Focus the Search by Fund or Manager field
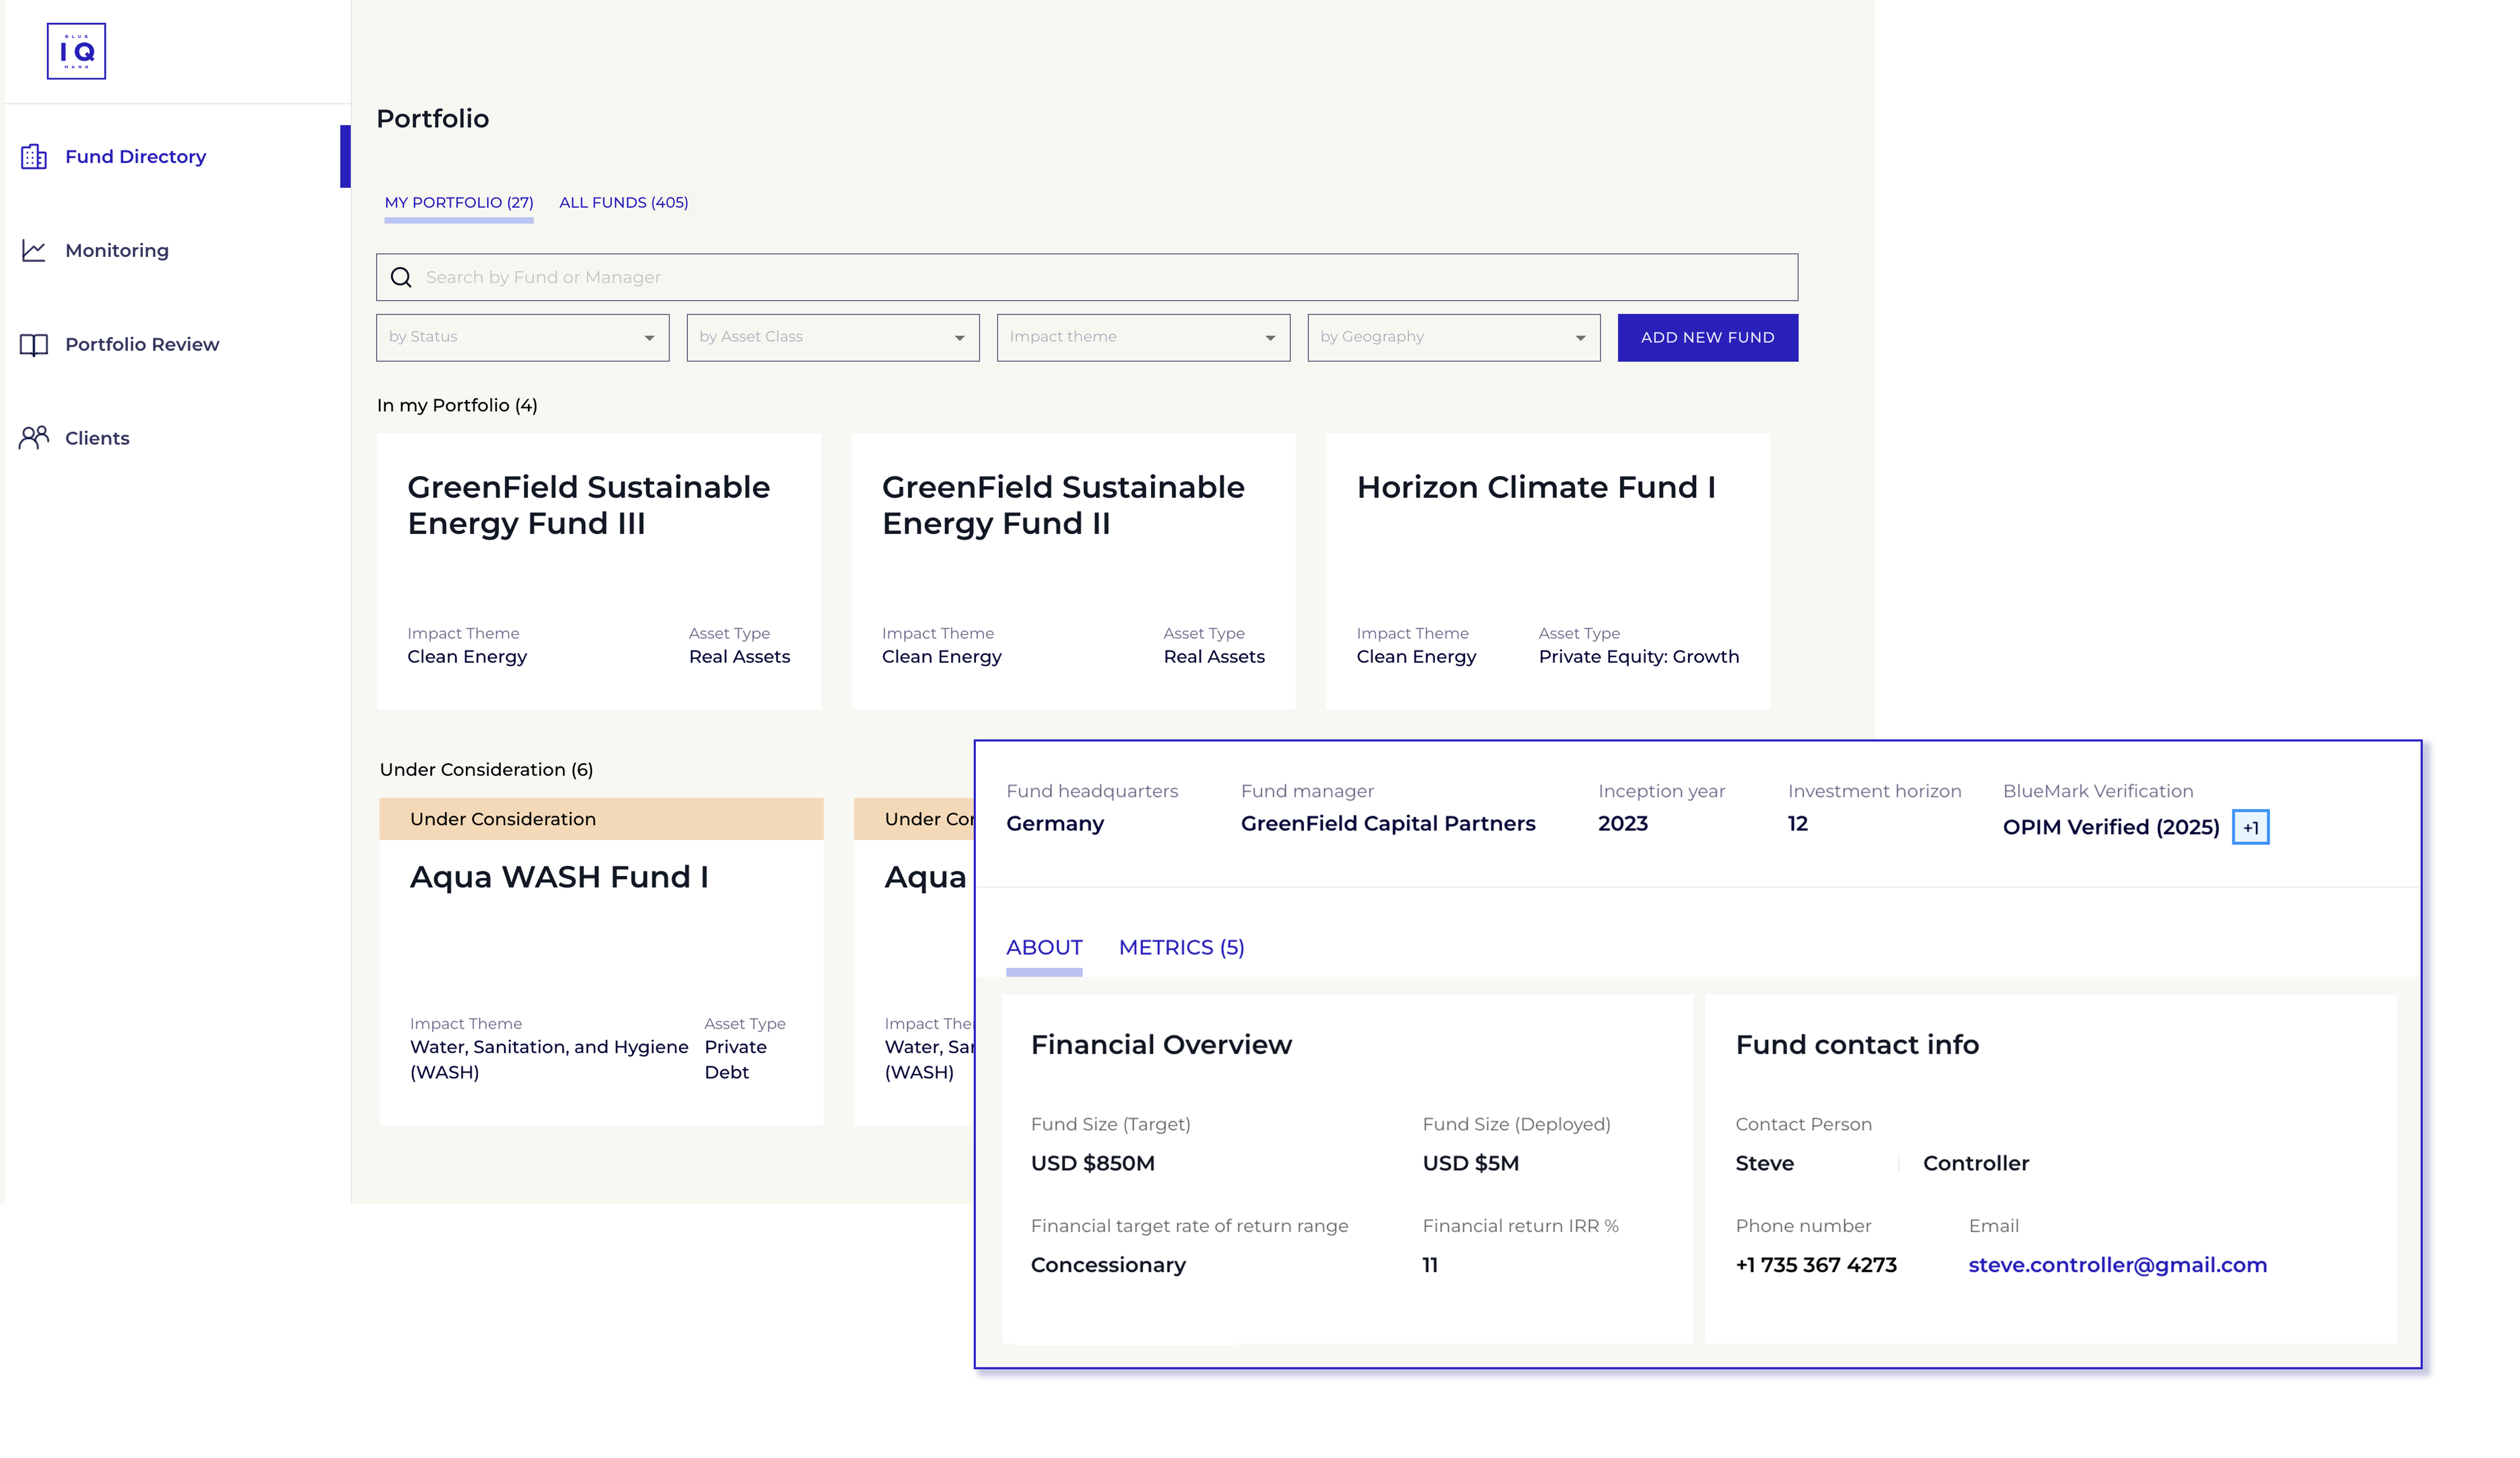 (1100, 277)
